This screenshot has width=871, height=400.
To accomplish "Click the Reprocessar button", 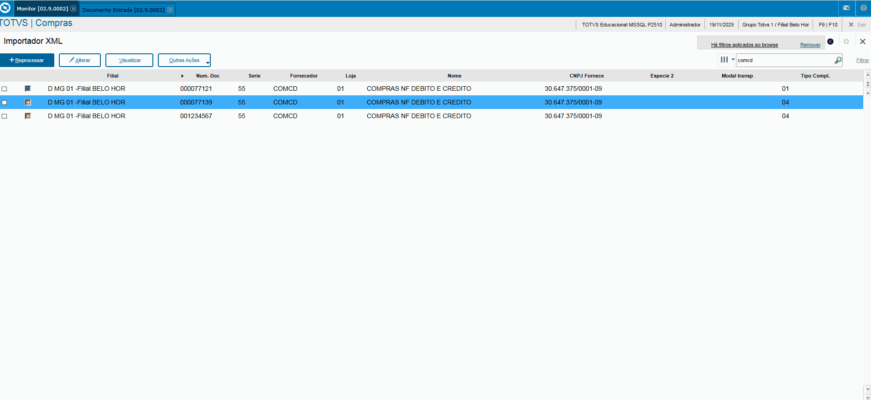I will click(27, 60).
